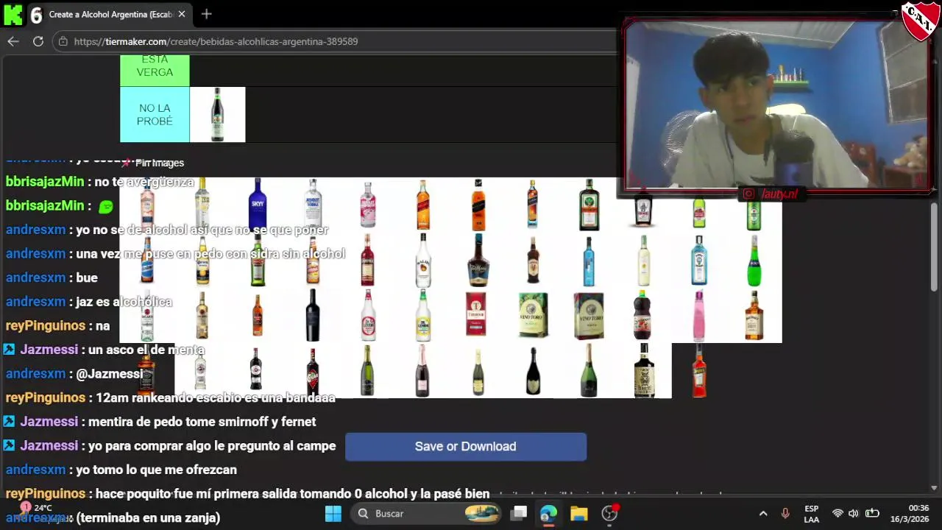Pick the Johnnie Walker Black Label bottle

(x=478, y=205)
